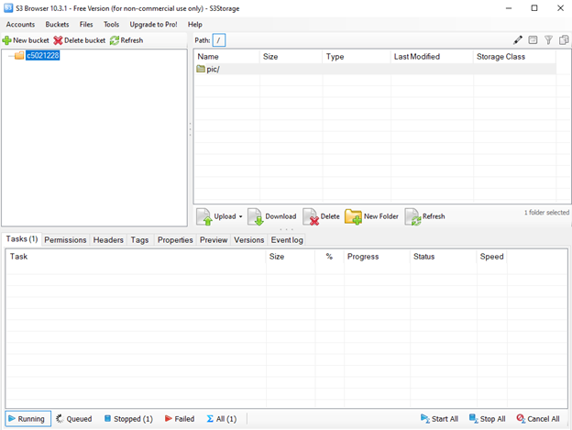Screen dimensions: 572x430
Task: Click the S3 Browser title bar app icon
Action: tap(8, 7)
